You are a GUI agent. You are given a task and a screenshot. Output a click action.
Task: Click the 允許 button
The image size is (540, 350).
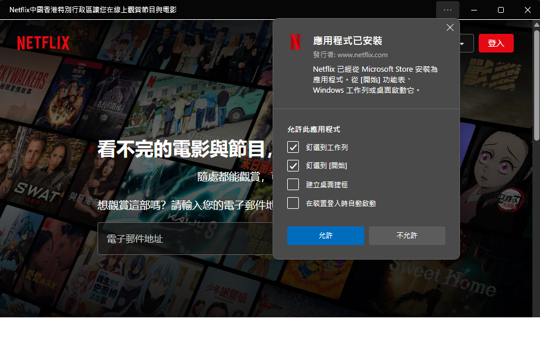(x=325, y=236)
